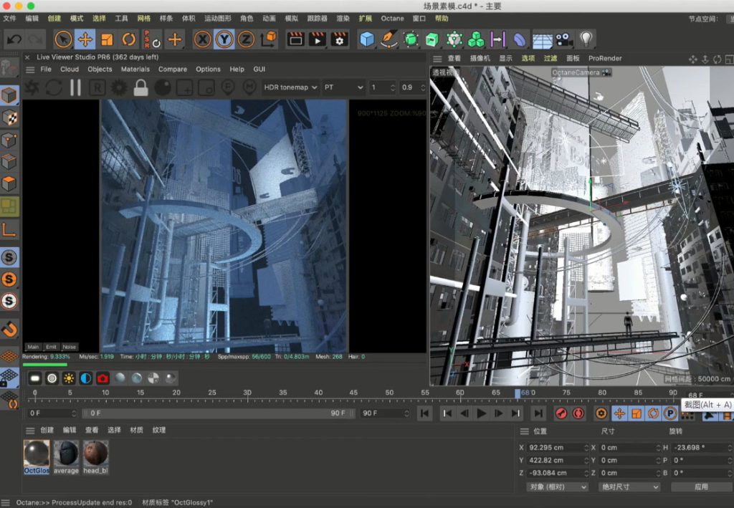The width and height of the screenshot is (734, 508).
Task: Pause the Octane Live Viewer render
Action: (x=75, y=87)
